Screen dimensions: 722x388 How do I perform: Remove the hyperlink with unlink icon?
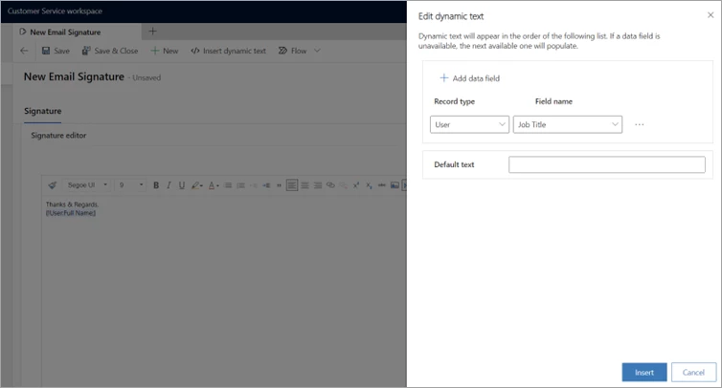coord(343,185)
